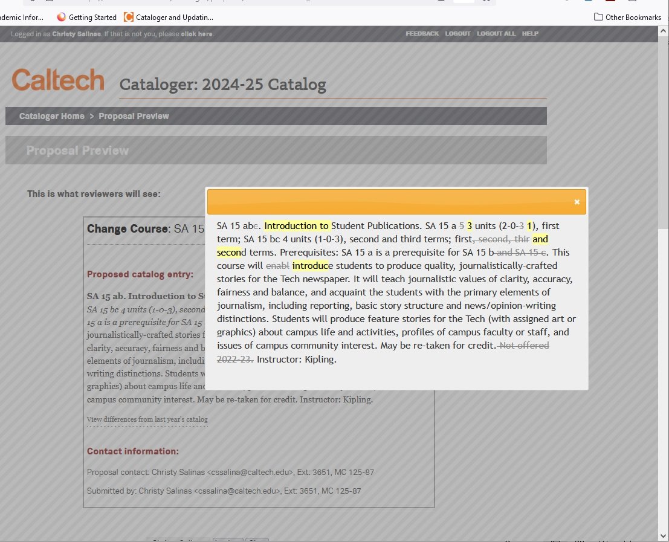This screenshot has height=542, width=669.
Task: Open the HELP link
Action: tap(530, 34)
